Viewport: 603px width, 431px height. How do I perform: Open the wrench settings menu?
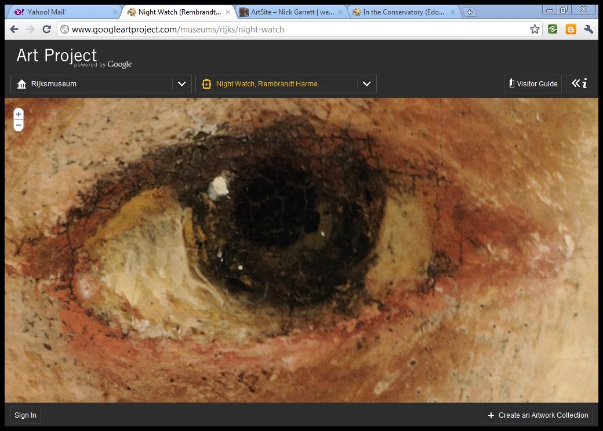(x=589, y=30)
